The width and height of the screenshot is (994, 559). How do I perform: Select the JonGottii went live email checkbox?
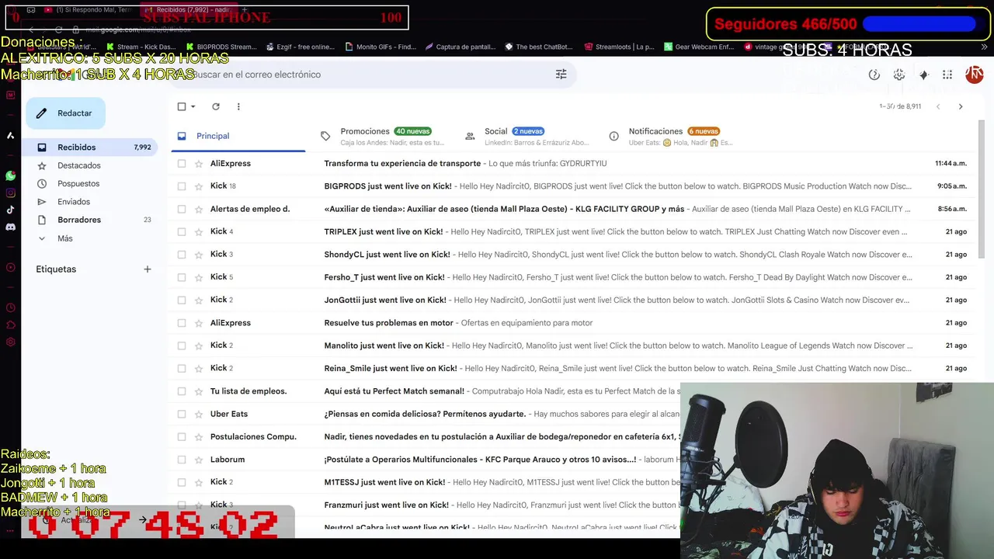click(182, 300)
